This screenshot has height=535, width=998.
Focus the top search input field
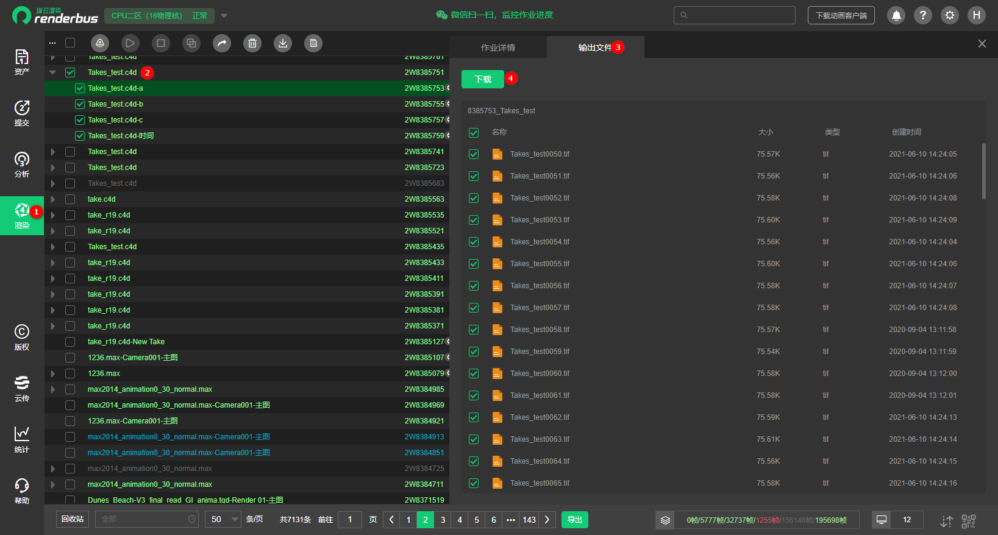[735, 15]
